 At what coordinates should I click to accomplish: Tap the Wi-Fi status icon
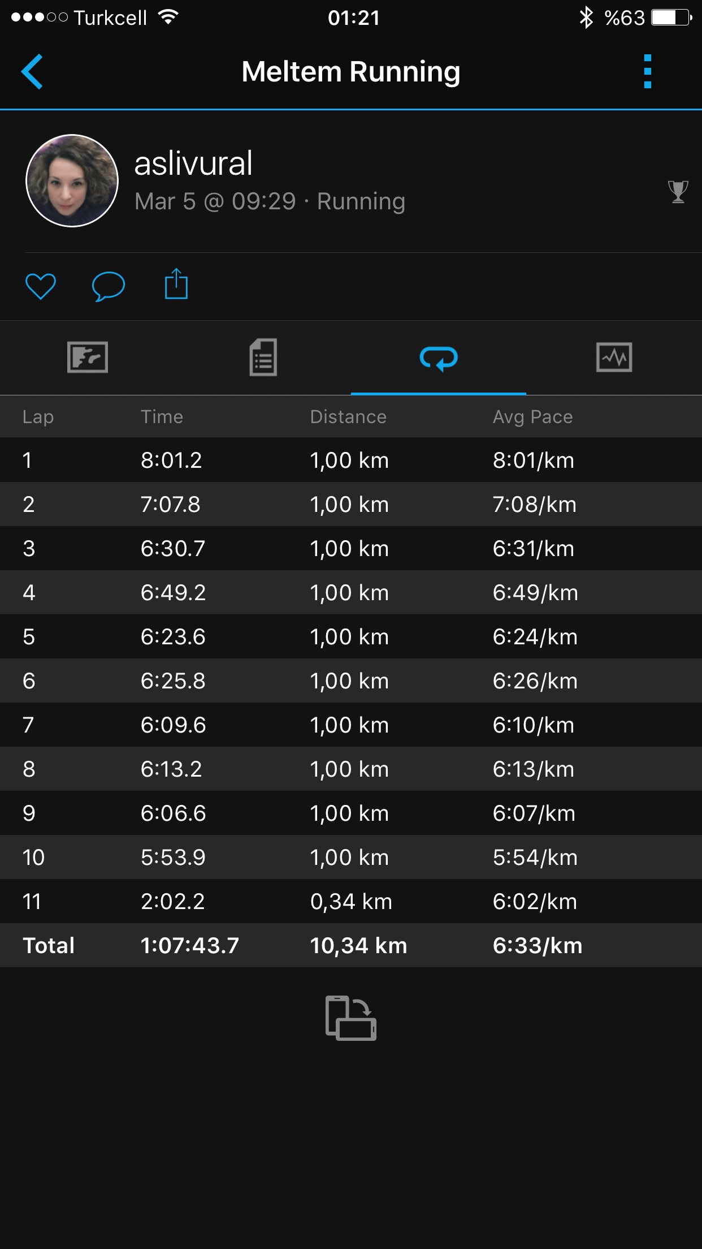(x=168, y=18)
